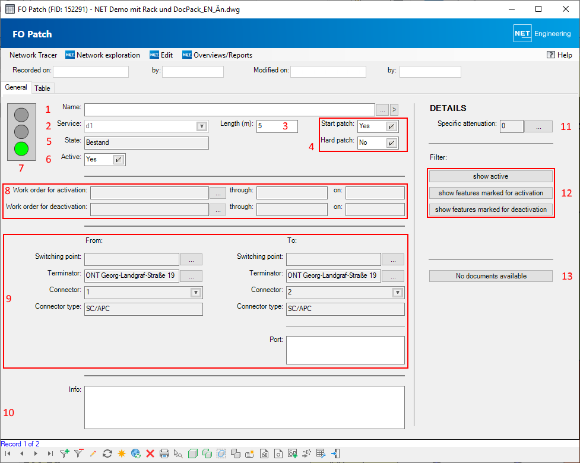Click the remove filter funnel icon
Viewport: 580px width, 463px height.
[x=78, y=454]
